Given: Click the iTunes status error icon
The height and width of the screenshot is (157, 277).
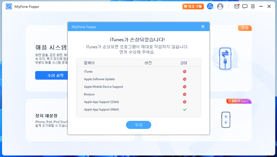Looking at the screenshot, I should pyautogui.click(x=185, y=71).
